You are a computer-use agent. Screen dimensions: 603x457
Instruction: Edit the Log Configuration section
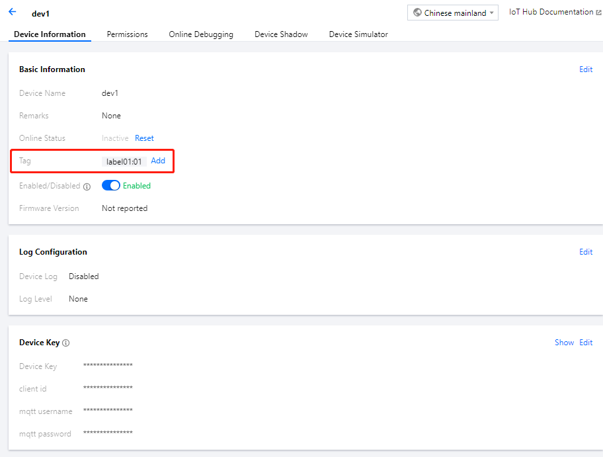(586, 252)
